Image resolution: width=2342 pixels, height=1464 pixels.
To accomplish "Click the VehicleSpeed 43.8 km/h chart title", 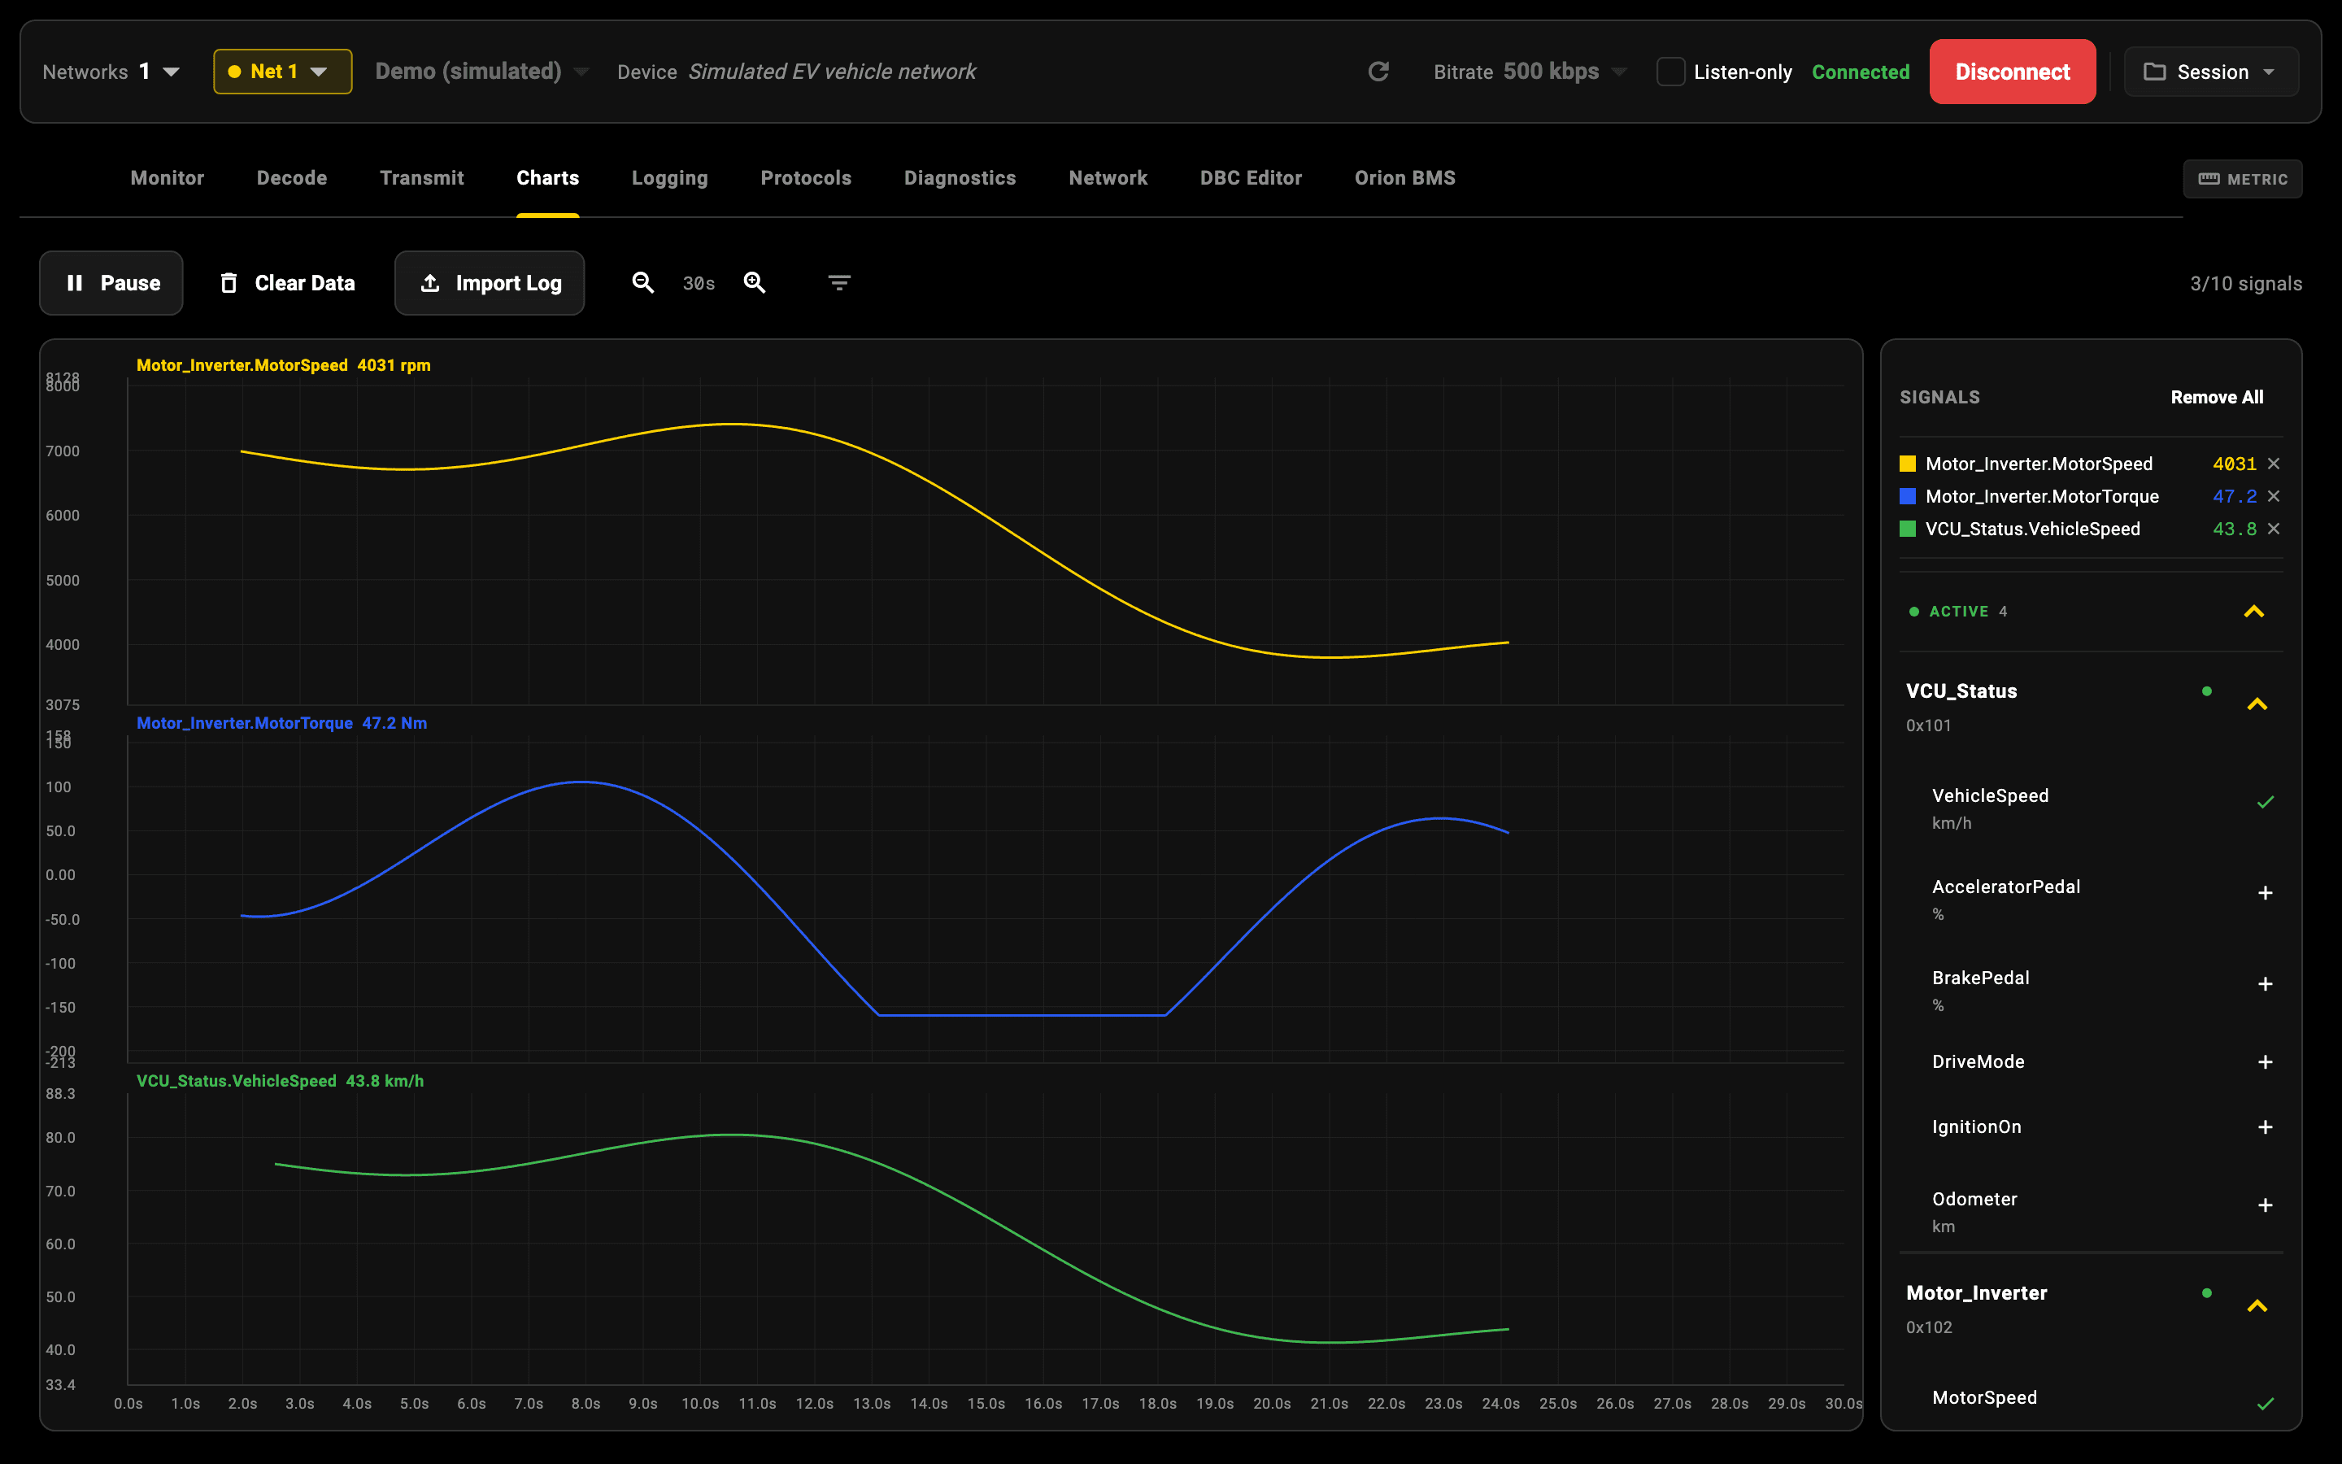I will tap(280, 1081).
